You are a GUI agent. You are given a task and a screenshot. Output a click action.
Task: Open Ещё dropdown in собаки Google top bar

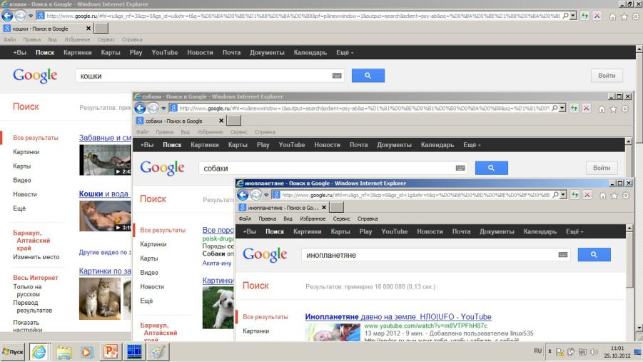pyautogui.click(x=472, y=145)
